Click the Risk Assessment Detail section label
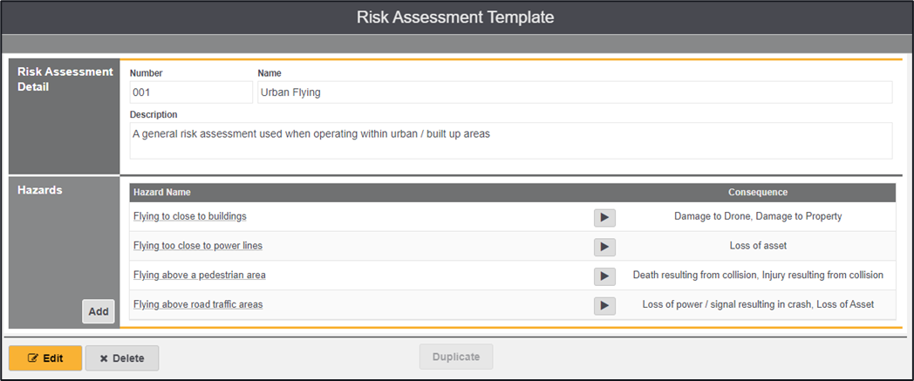Screen dimensions: 914x381 (65, 79)
